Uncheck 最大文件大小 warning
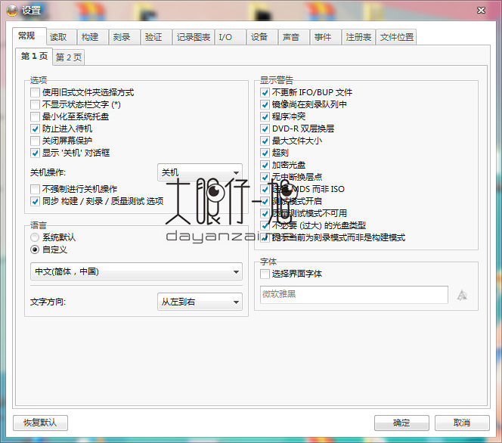This screenshot has width=502, height=443. coord(291,141)
